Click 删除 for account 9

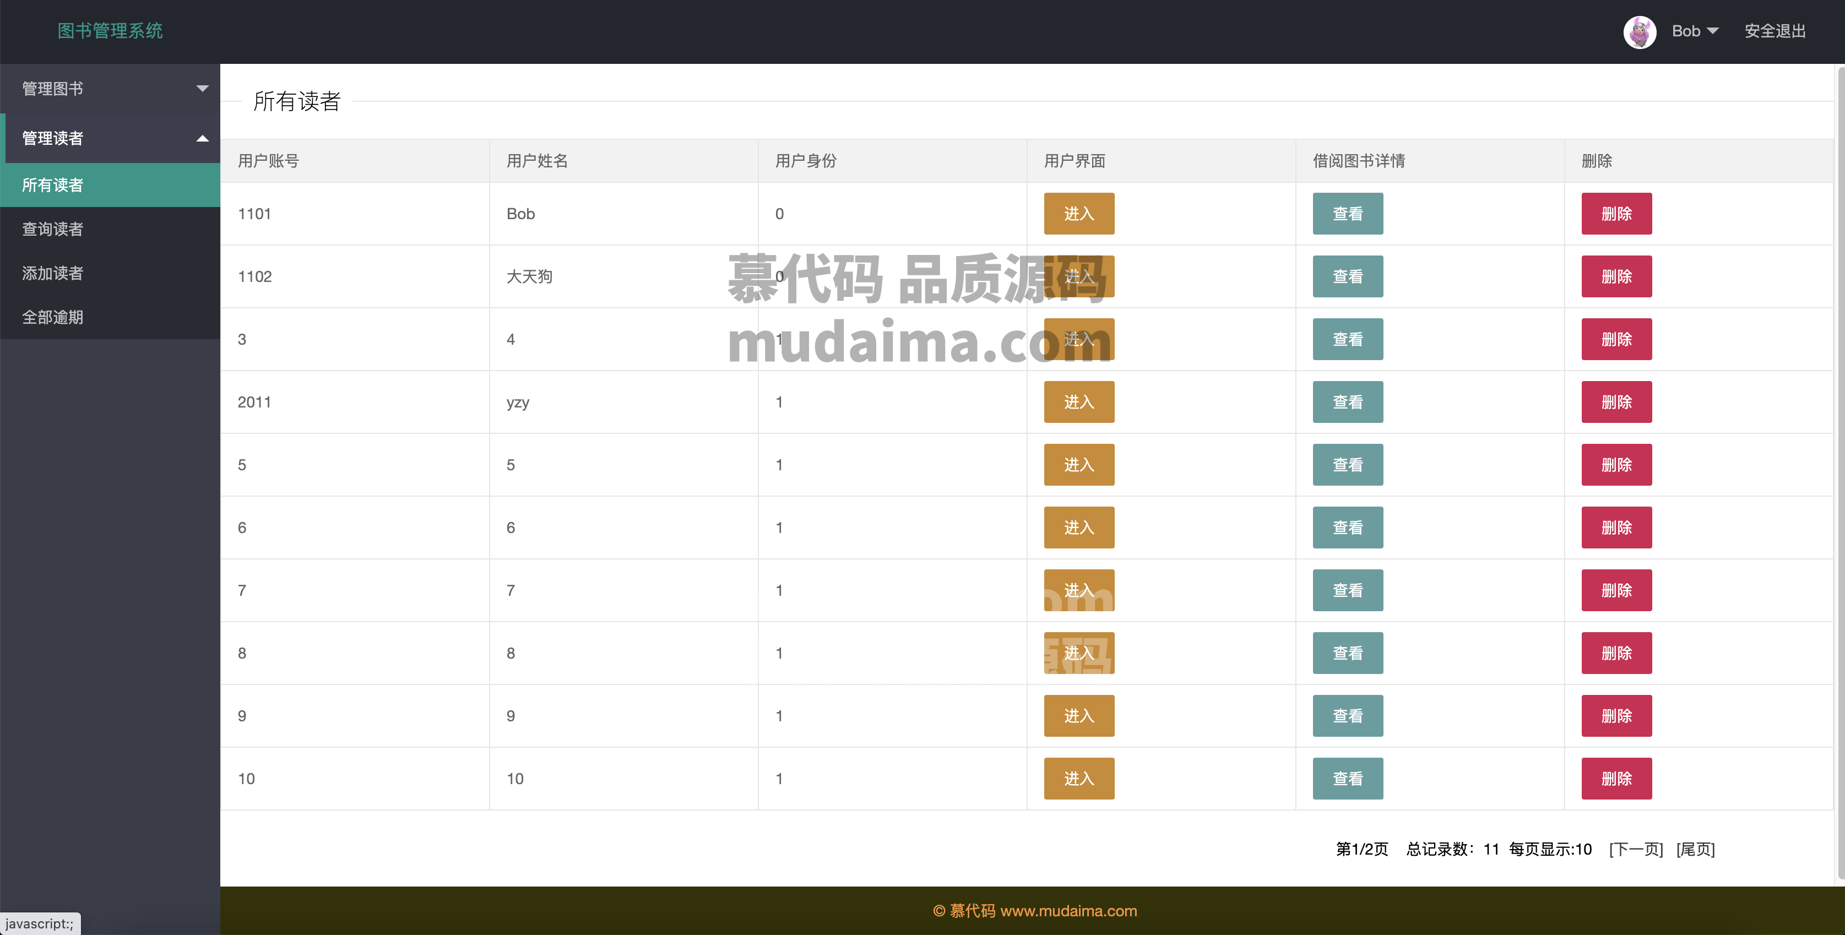(x=1616, y=716)
